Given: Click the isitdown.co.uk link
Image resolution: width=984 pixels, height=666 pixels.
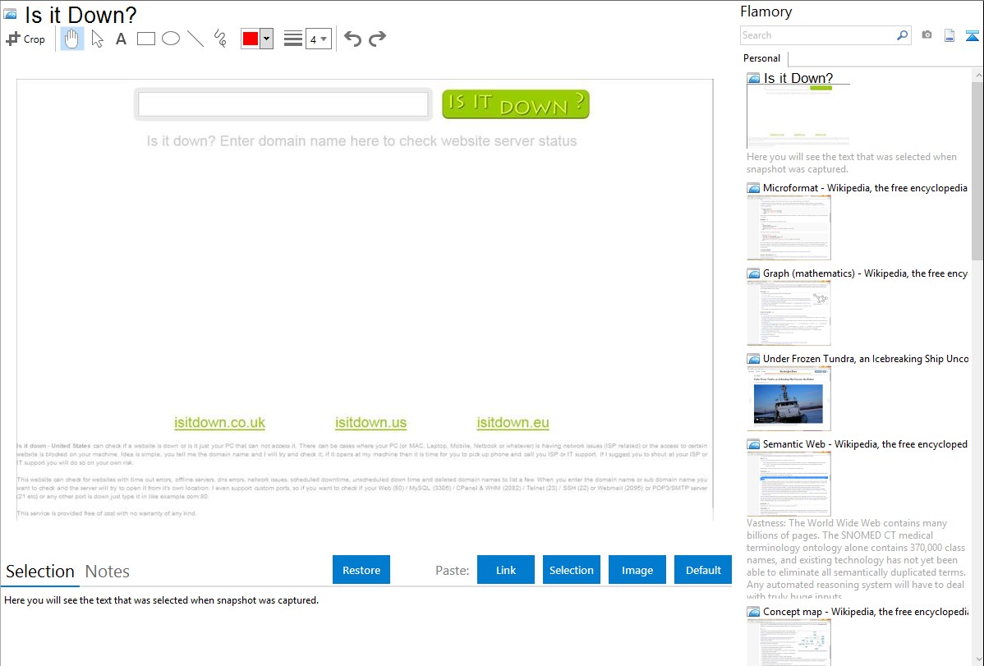Looking at the screenshot, I should pos(219,423).
